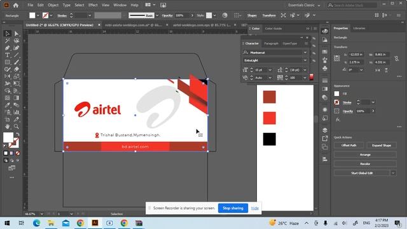Select the Rectangle tool in toolbar
The width and height of the screenshot is (407, 229).
pyautogui.click(x=7, y=62)
